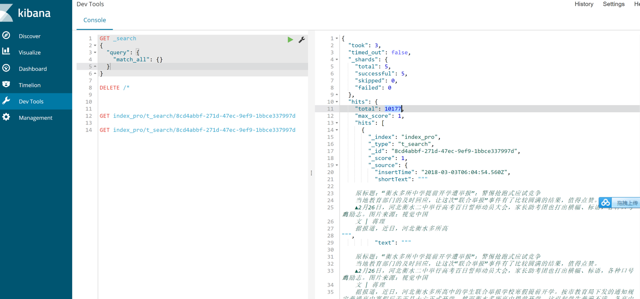Select GET index_pro request on line 14
640x299 pixels.
click(x=197, y=130)
